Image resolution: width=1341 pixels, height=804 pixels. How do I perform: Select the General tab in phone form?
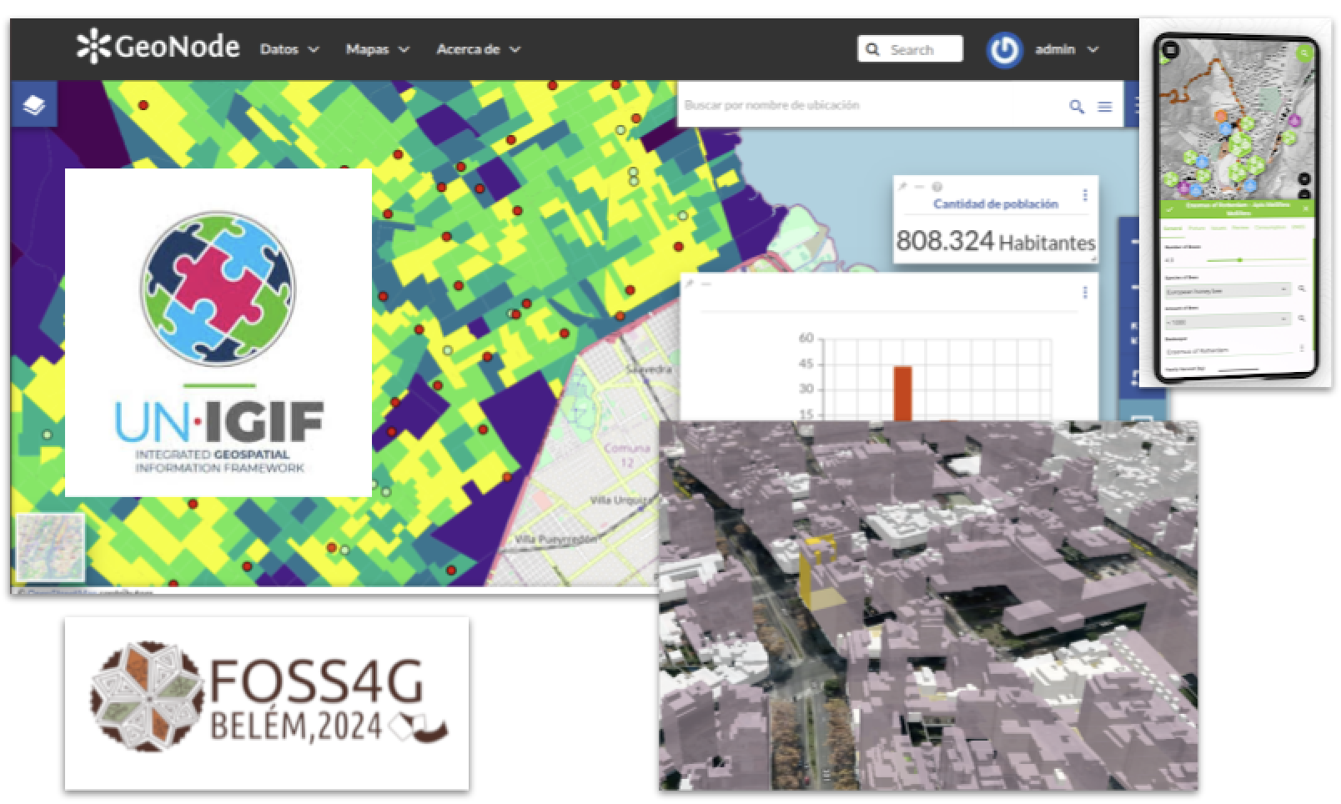(1173, 227)
